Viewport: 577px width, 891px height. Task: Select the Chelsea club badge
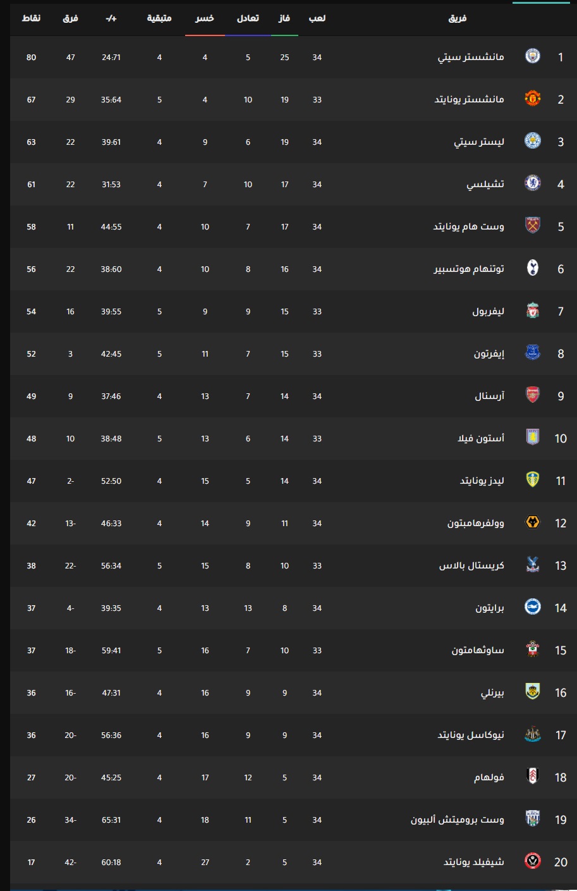pyautogui.click(x=533, y=184)
